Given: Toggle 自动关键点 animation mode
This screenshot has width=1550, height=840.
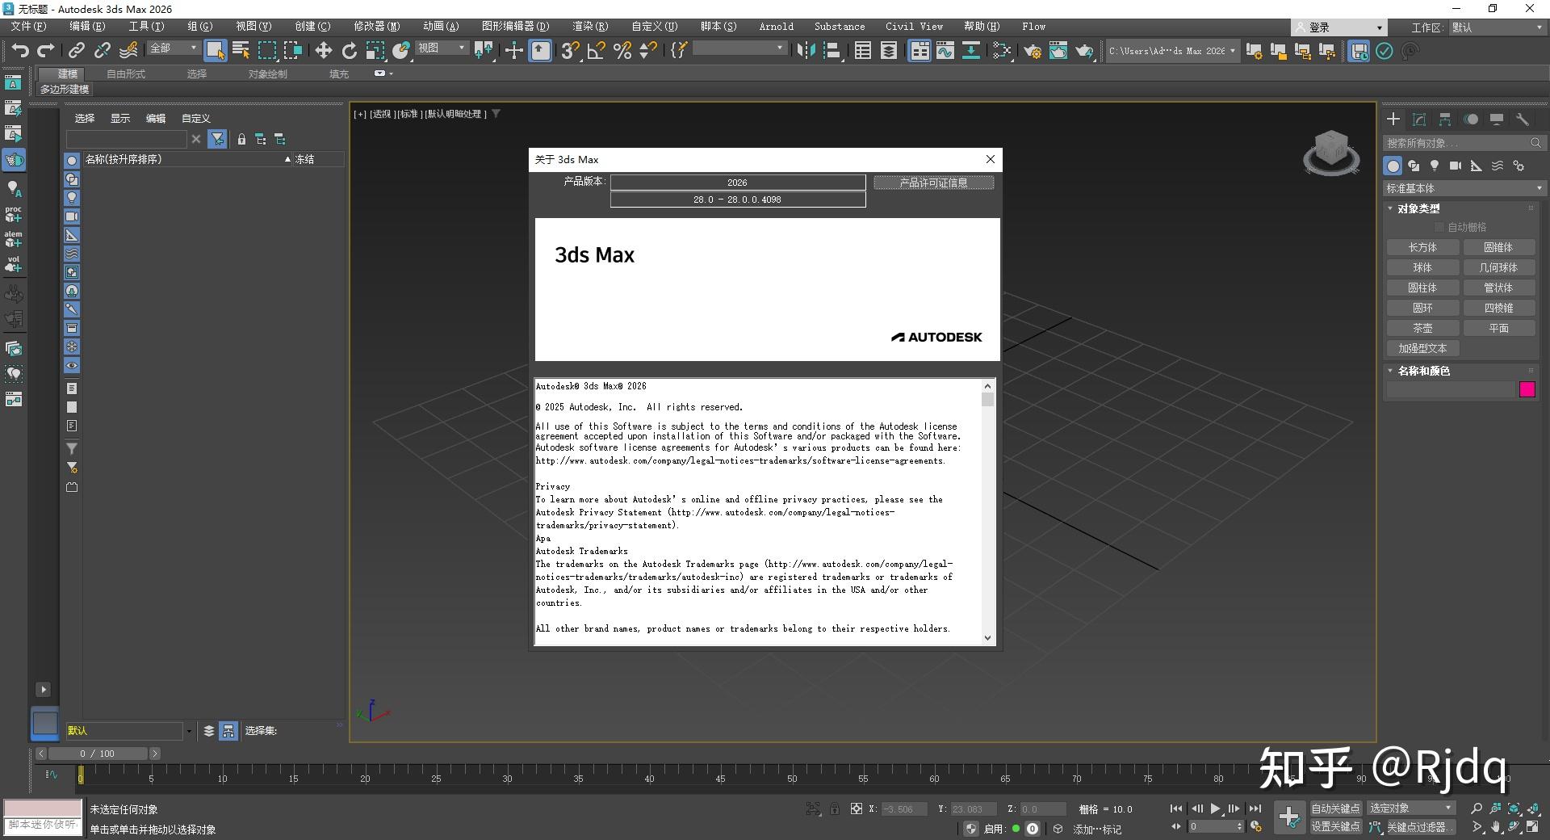Looking at the screenshot, I should click(1335, 808).
